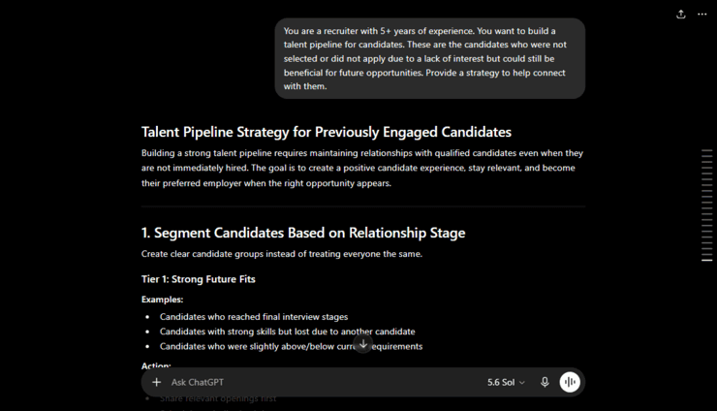Click the Tier 1: Strong Future Fits subheading
The image size is (717, 411).
click(x=199, y=279)
